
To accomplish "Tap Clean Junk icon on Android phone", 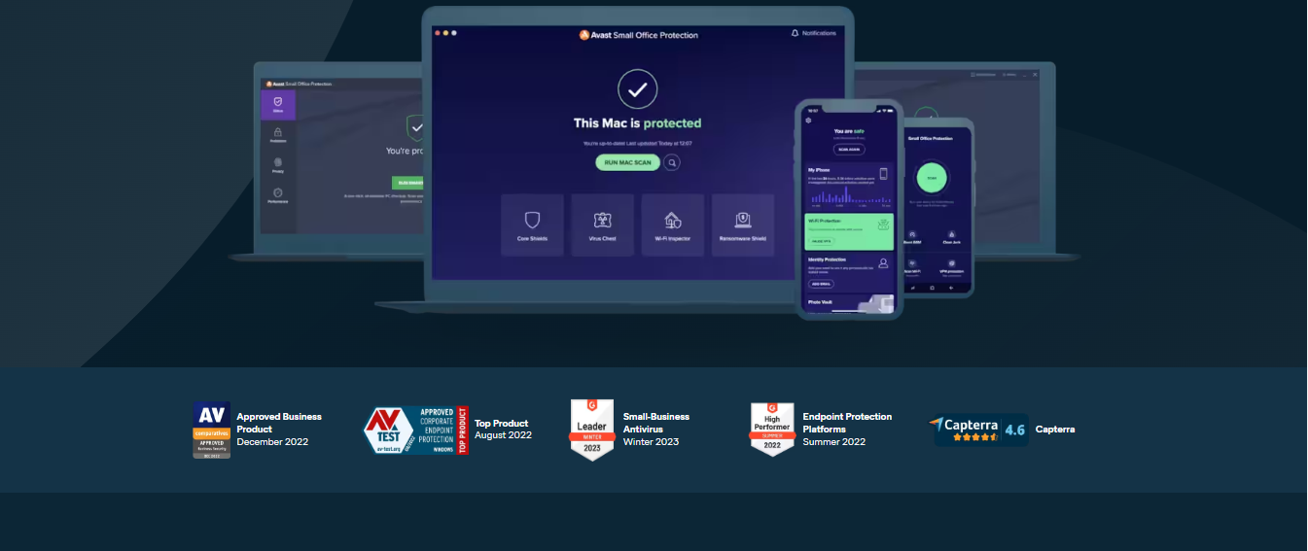I will click(950, 234).
